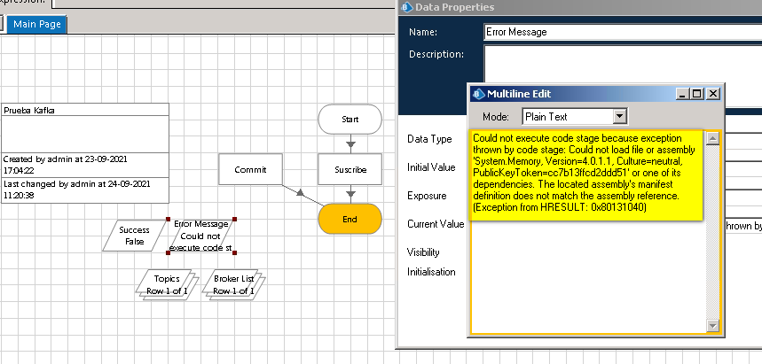Click the Name field containing Error Message

621,32
